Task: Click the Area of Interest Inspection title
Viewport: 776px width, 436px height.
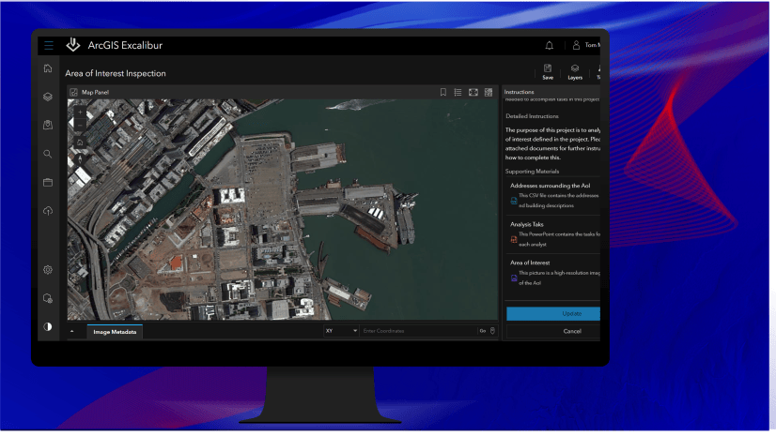Action: (116, 73)
